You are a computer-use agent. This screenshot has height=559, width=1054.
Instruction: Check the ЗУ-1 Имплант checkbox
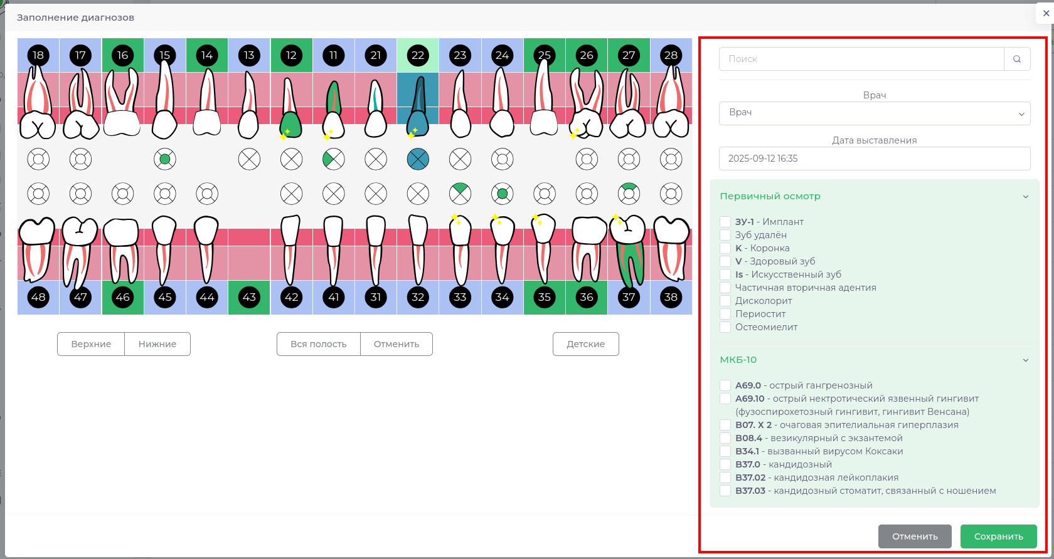coord(725,222)
